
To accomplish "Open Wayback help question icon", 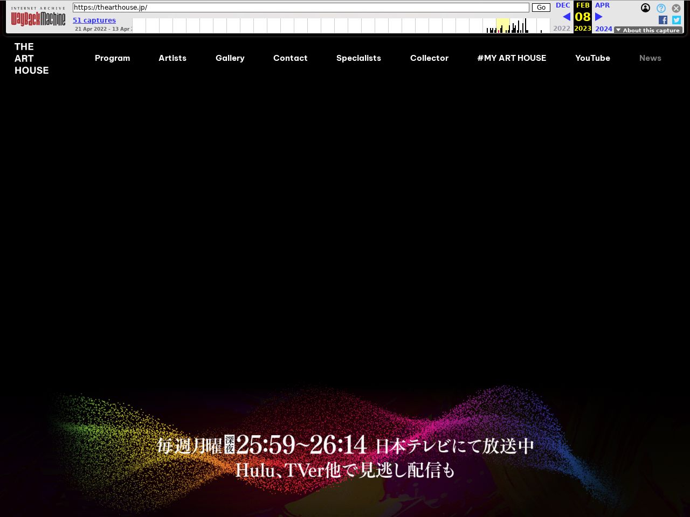I will point(661,8).
